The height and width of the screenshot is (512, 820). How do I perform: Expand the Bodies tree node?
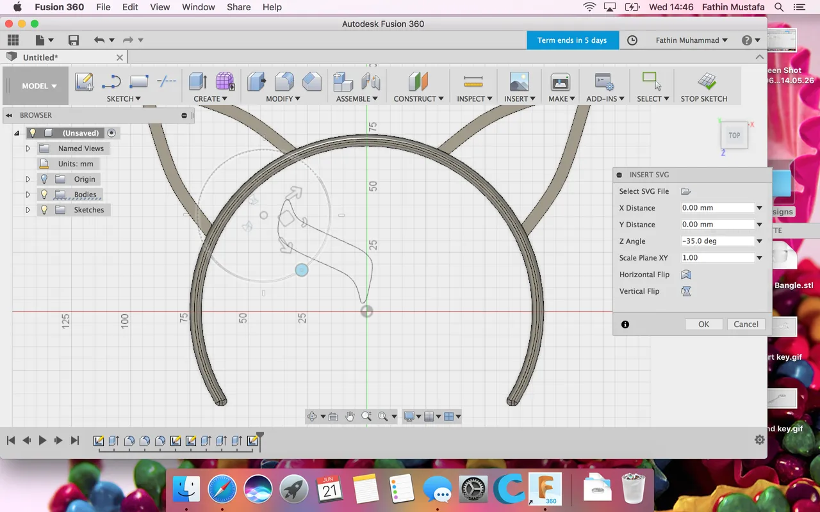pos(28,195)
